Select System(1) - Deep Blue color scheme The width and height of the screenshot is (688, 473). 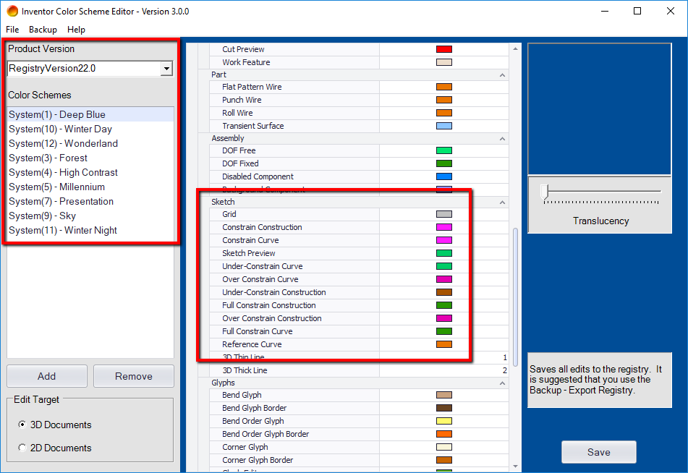tap(90, 114)
